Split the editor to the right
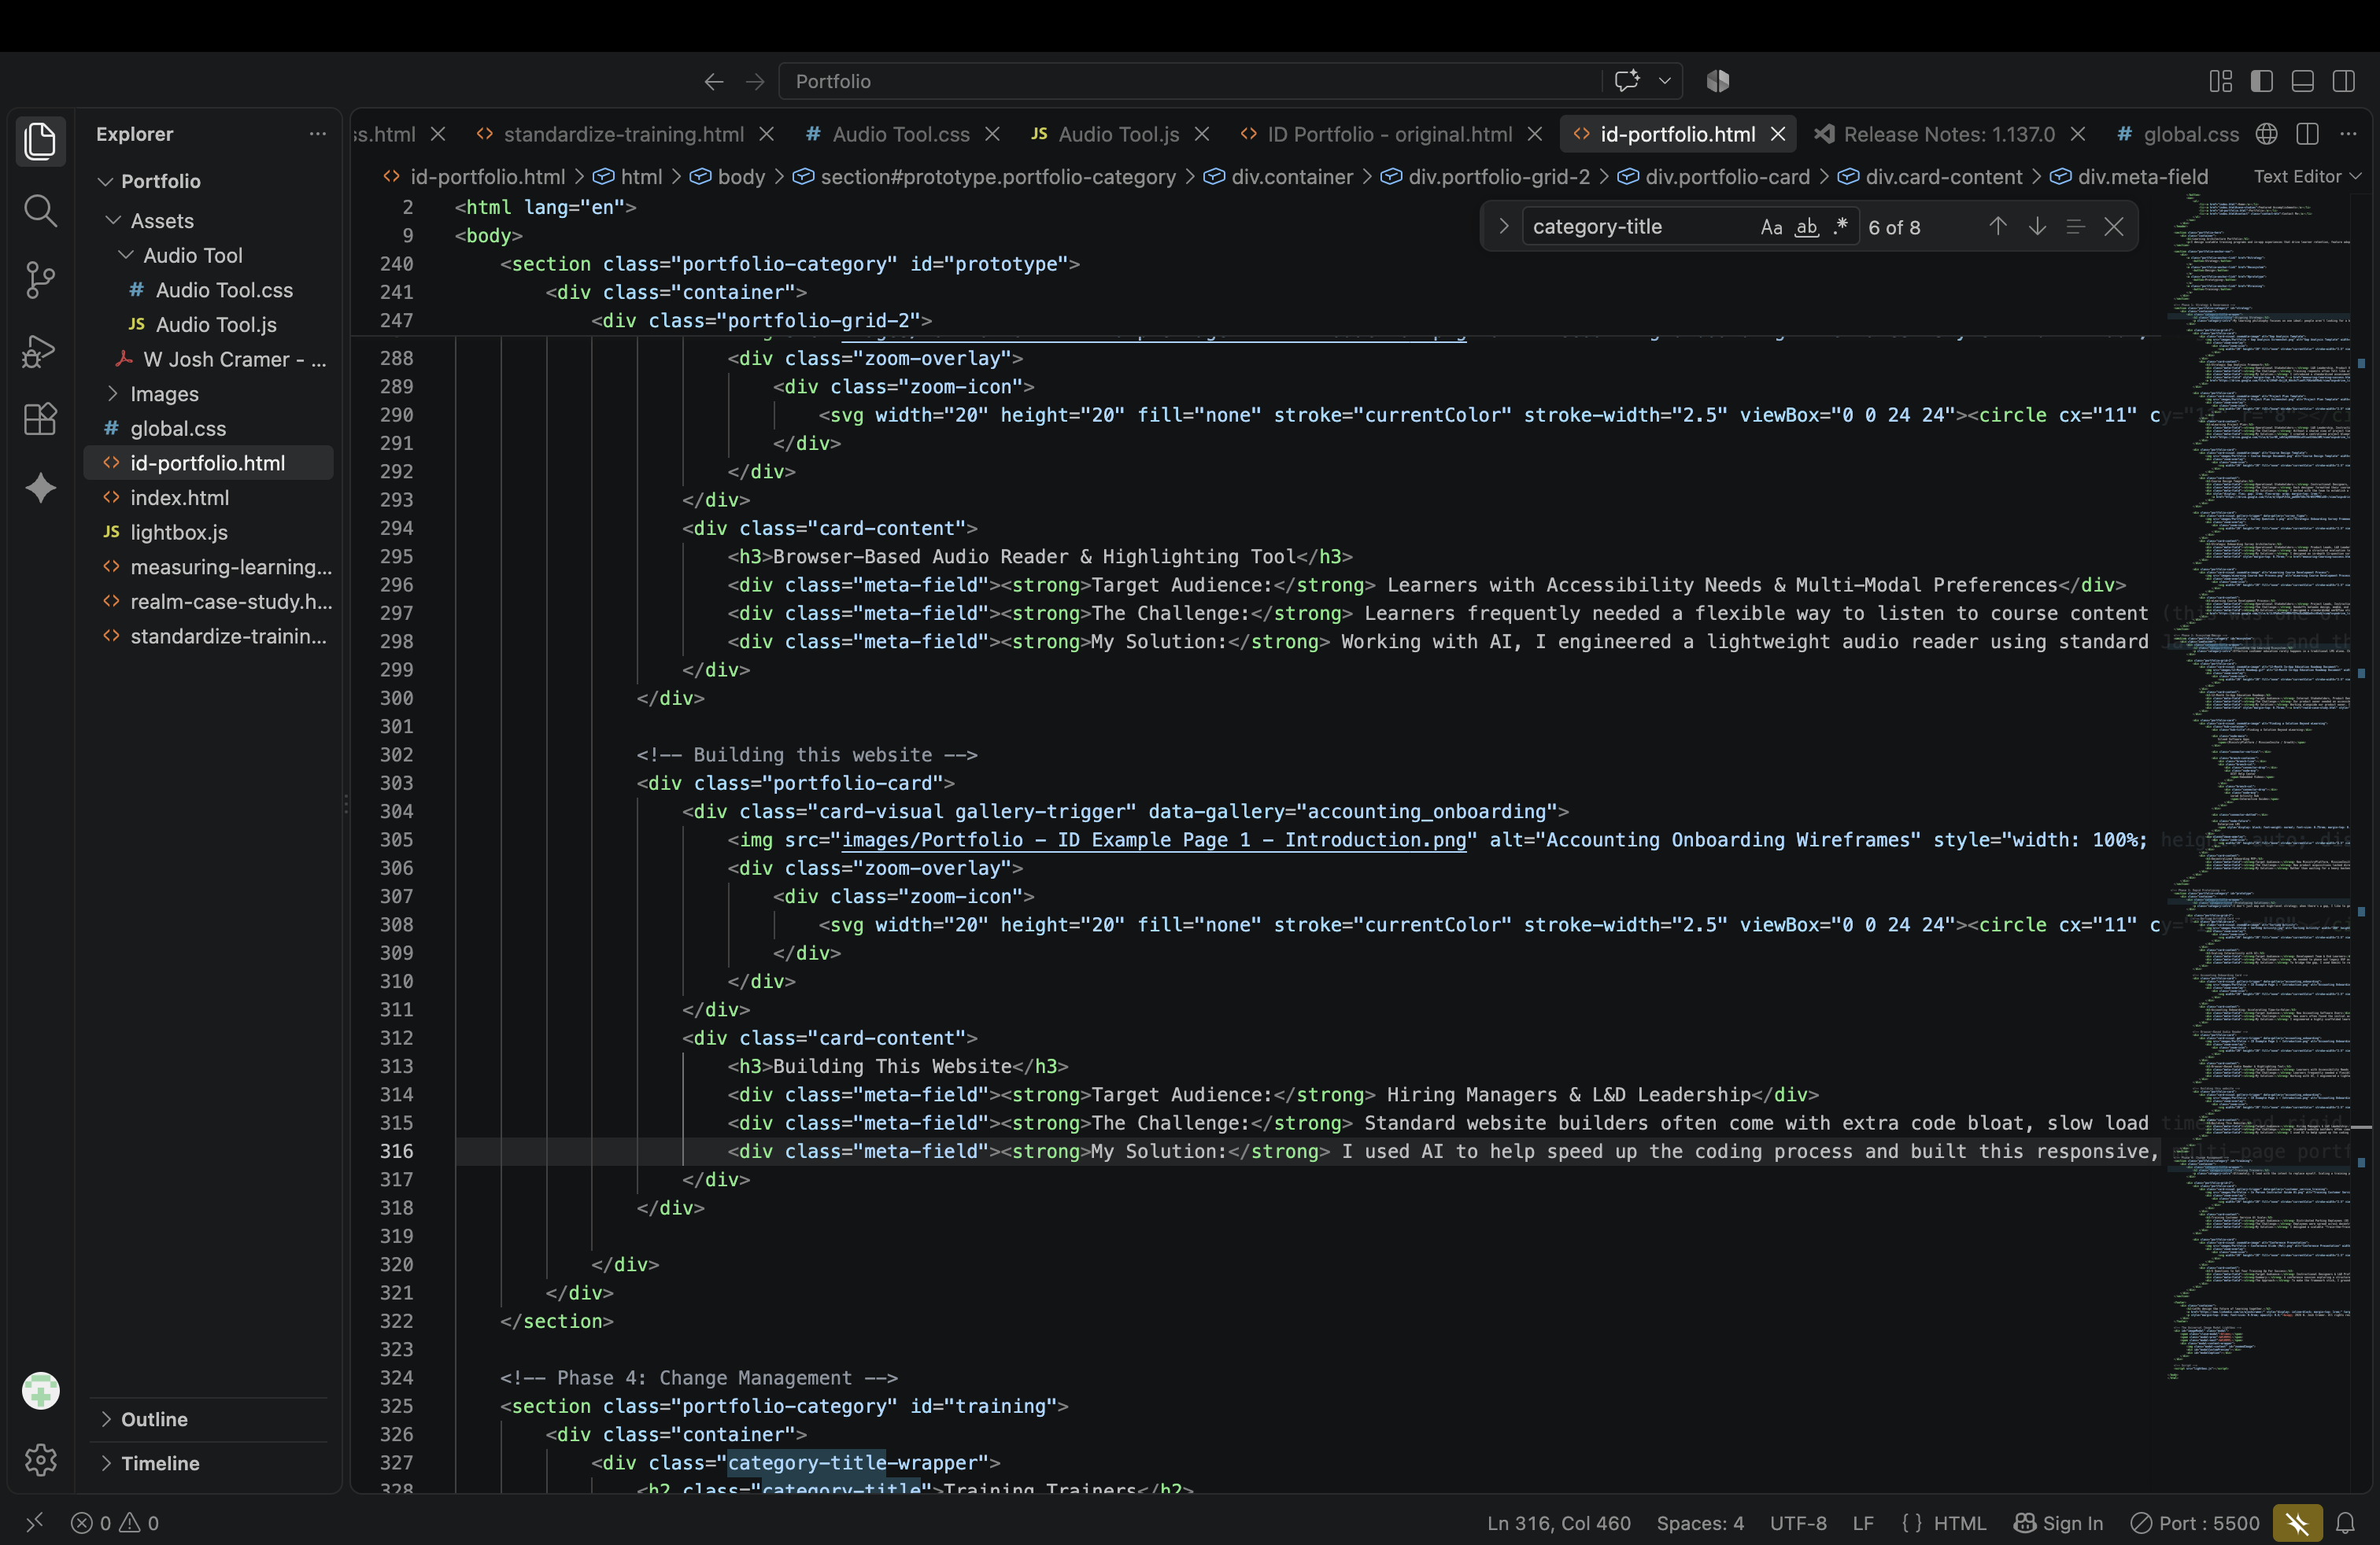 2307,134
